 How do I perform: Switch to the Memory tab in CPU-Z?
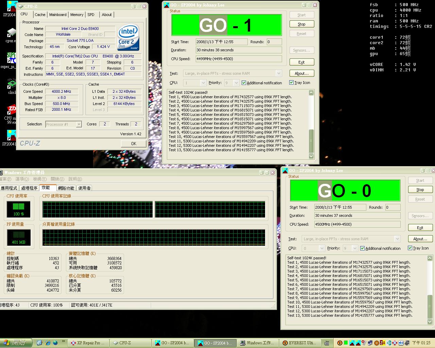pos(77,15)
